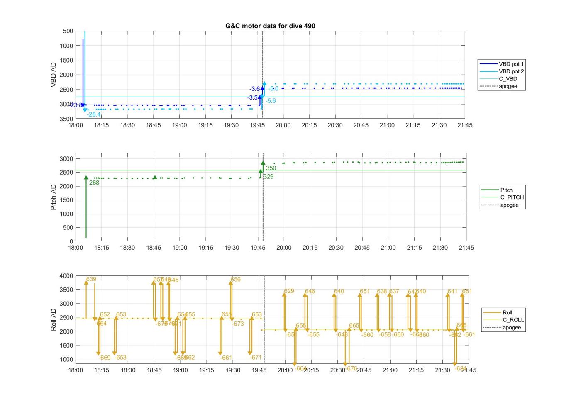Click the title "G&C motor data for dive 490"
581x409 pixels.
tap(270, 26)
